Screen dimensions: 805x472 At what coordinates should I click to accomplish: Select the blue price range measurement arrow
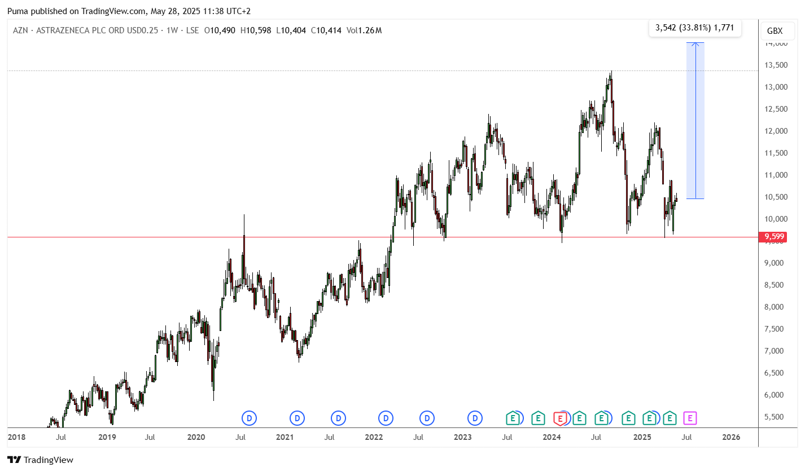[x=695, y=121]
